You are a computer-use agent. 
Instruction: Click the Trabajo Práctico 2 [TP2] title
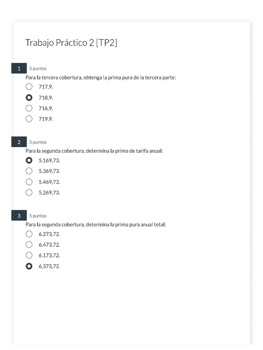(71, 43)
